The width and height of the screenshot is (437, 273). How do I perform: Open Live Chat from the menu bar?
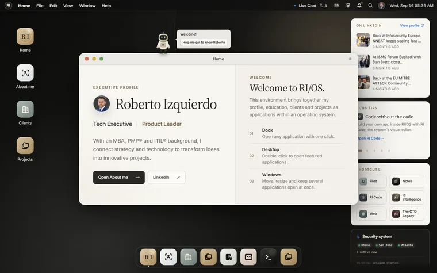[305, 6]
